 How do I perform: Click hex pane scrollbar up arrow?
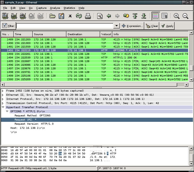point(191,148)
